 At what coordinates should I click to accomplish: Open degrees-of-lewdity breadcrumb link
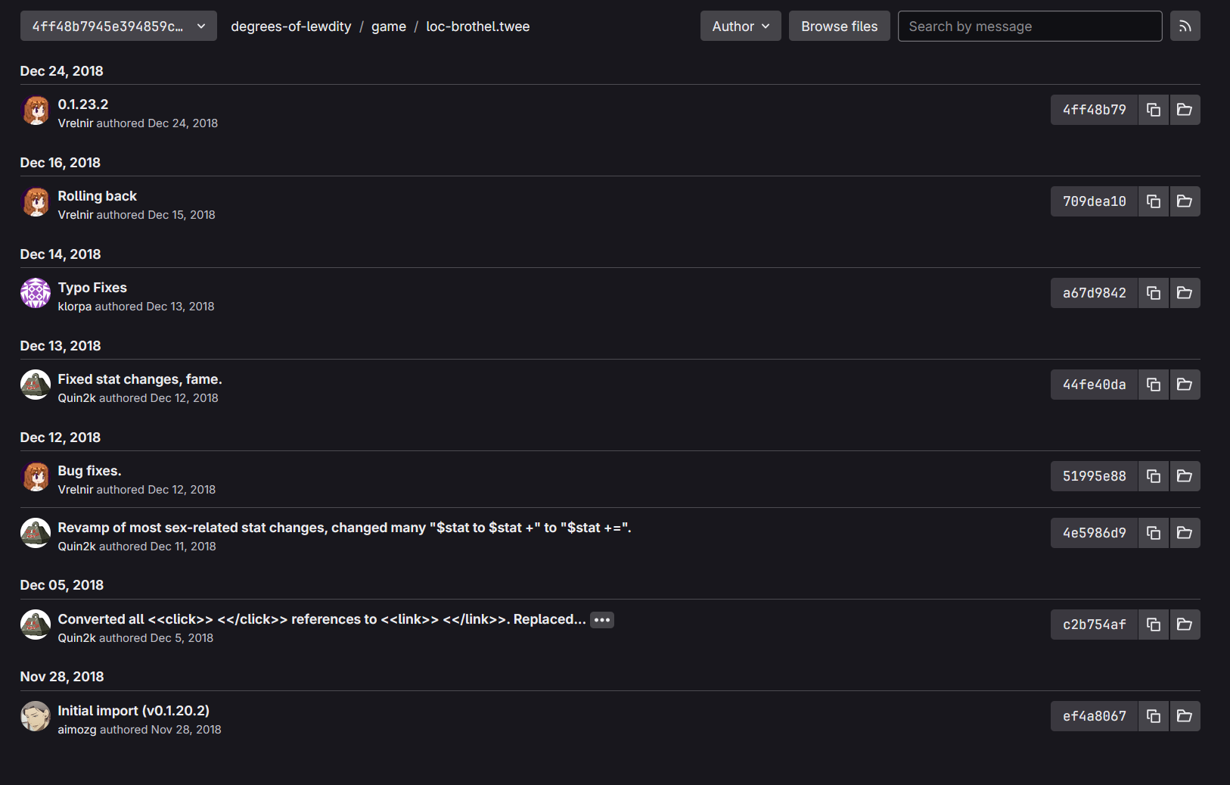point(290,26)
